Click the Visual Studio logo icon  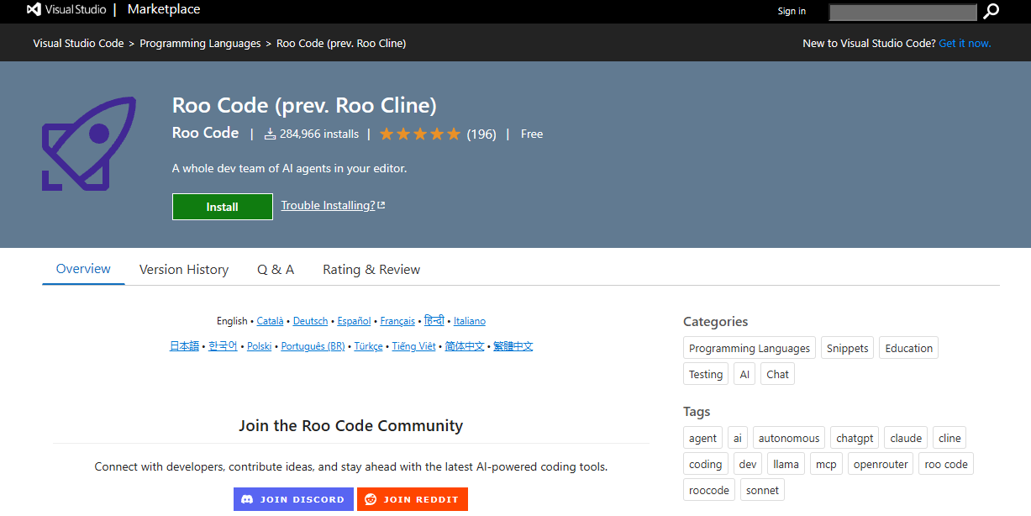click(x=34, y=10)
